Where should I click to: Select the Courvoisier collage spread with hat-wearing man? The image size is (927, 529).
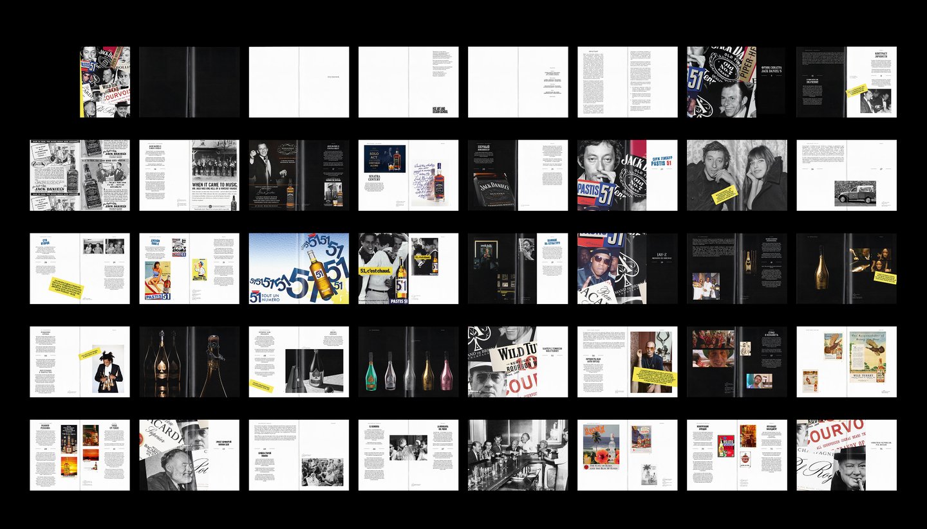(847, 455)
